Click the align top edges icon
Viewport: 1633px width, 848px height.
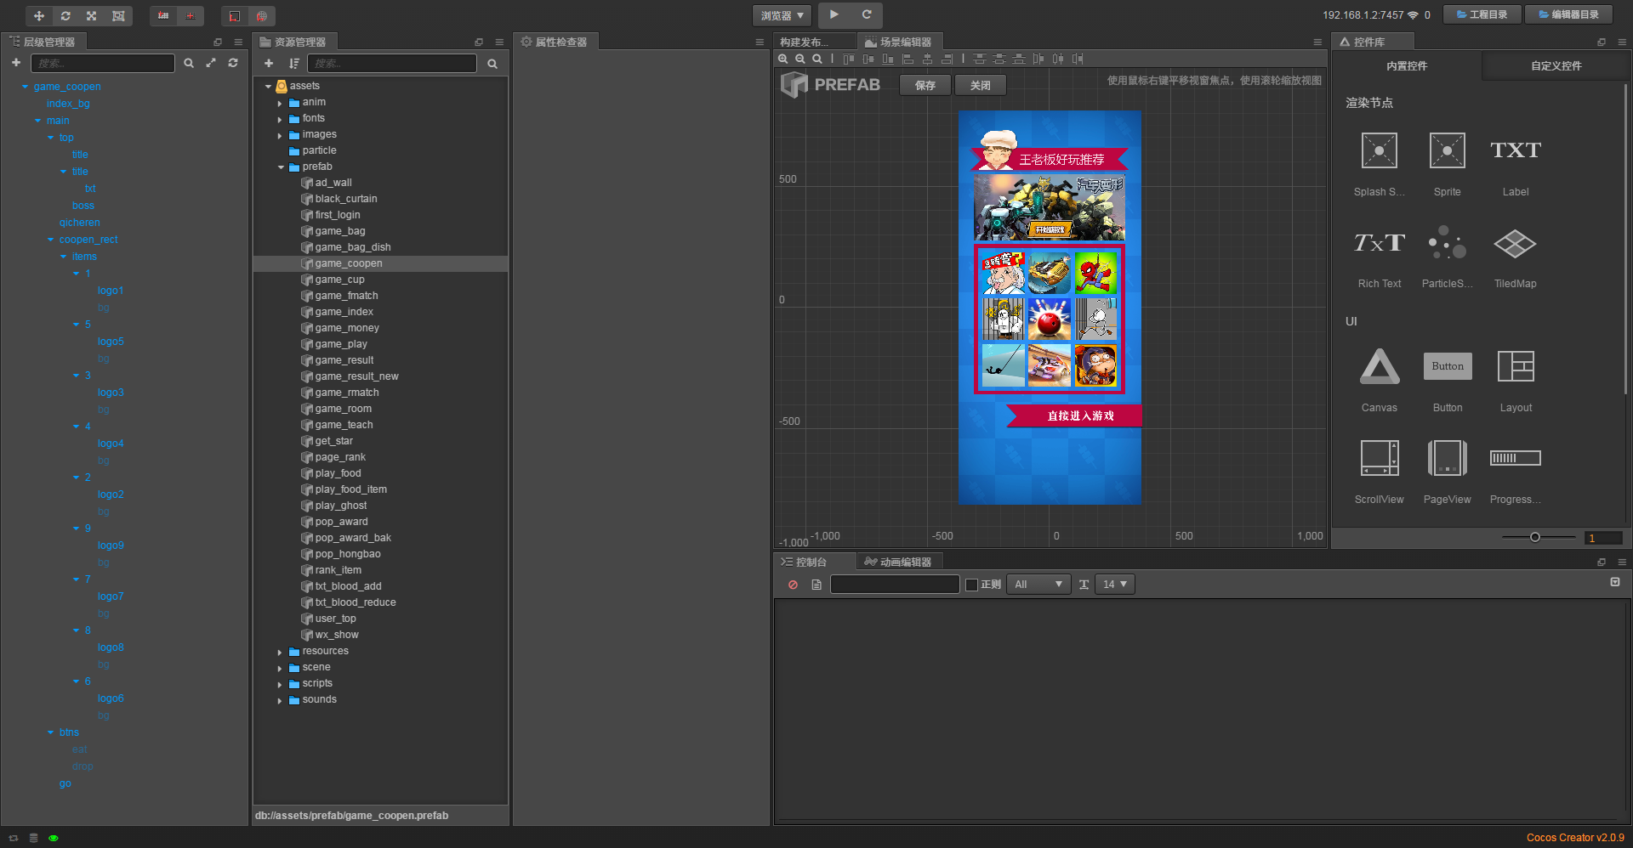849,59
